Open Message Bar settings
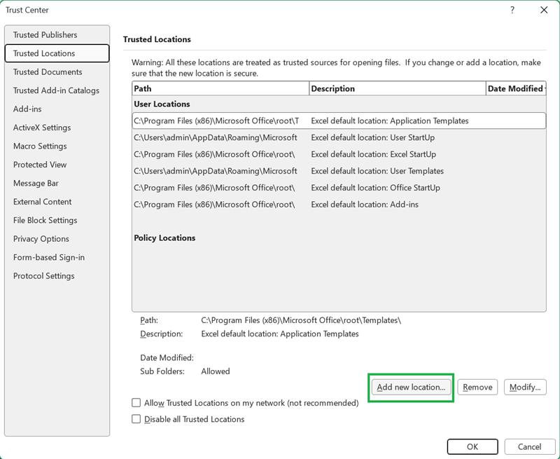The height and width of the screenshot is (459, 560). click(57, 184)
